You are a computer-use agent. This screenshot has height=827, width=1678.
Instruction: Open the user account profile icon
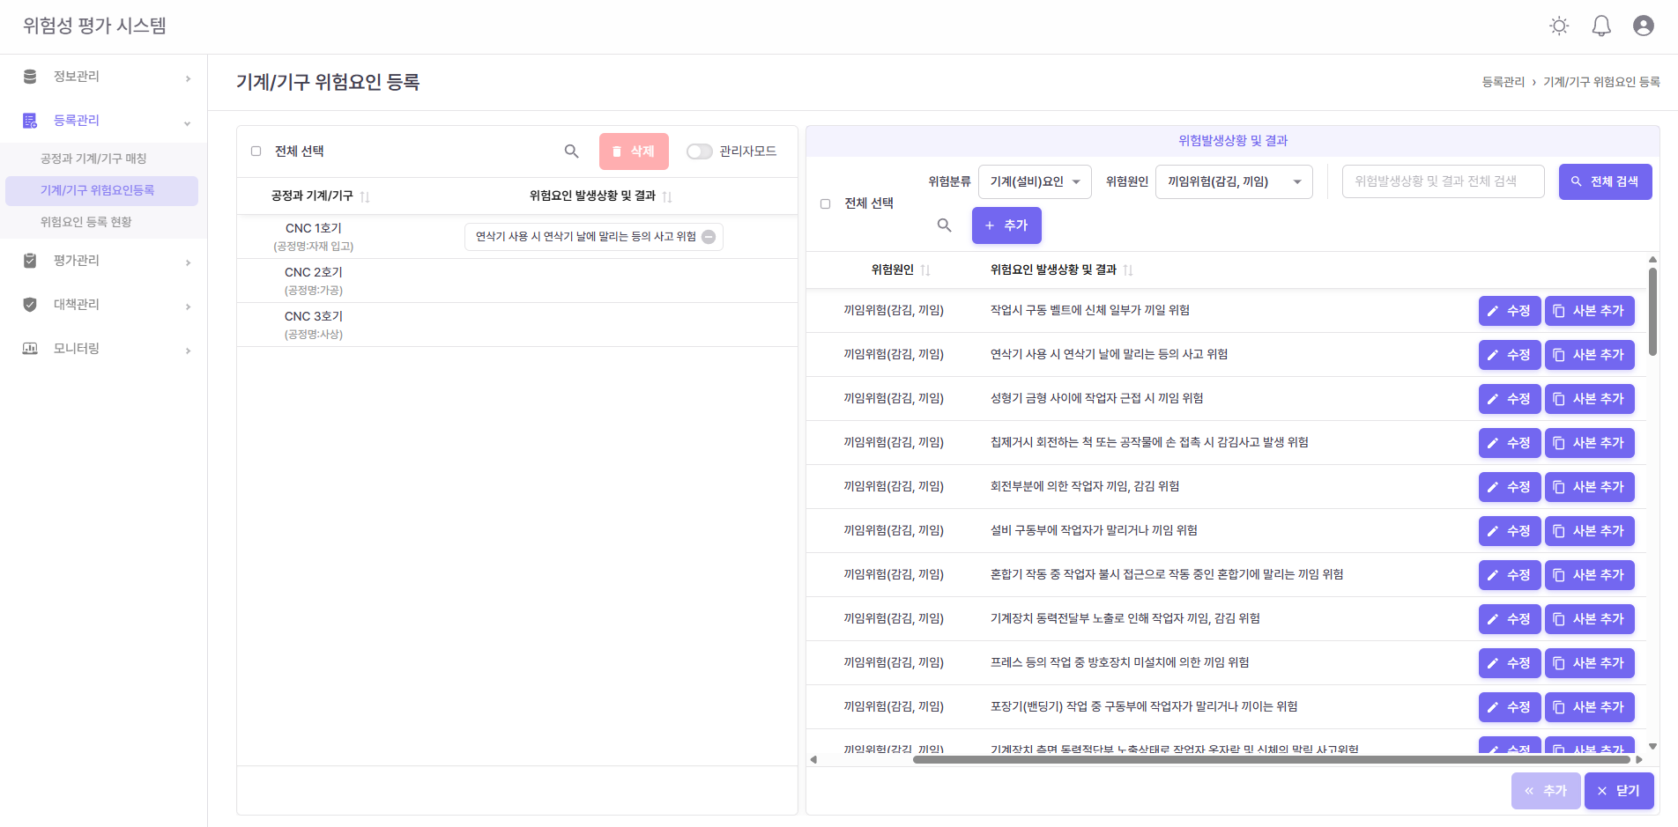[x=1643, y=26]
